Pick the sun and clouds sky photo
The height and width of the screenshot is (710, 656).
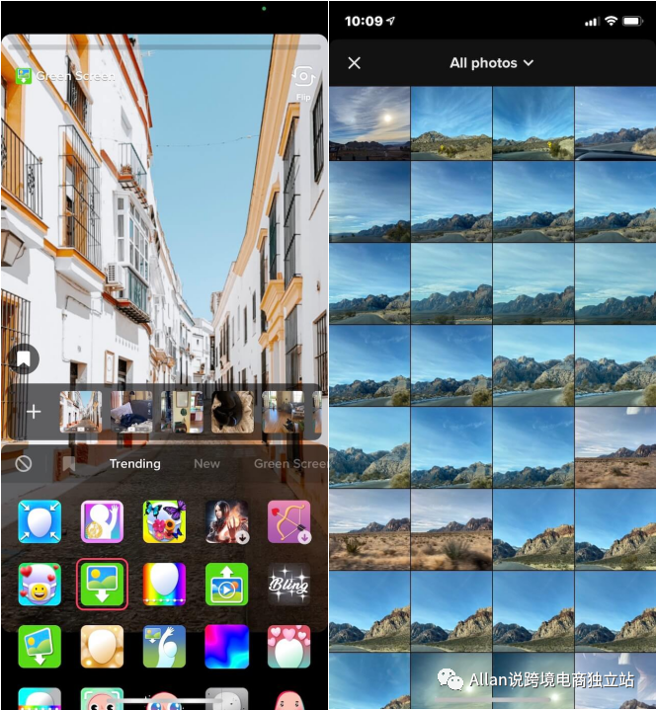[369, 123]
